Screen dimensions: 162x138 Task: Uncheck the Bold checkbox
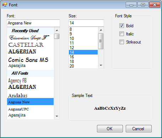[121, 25]
